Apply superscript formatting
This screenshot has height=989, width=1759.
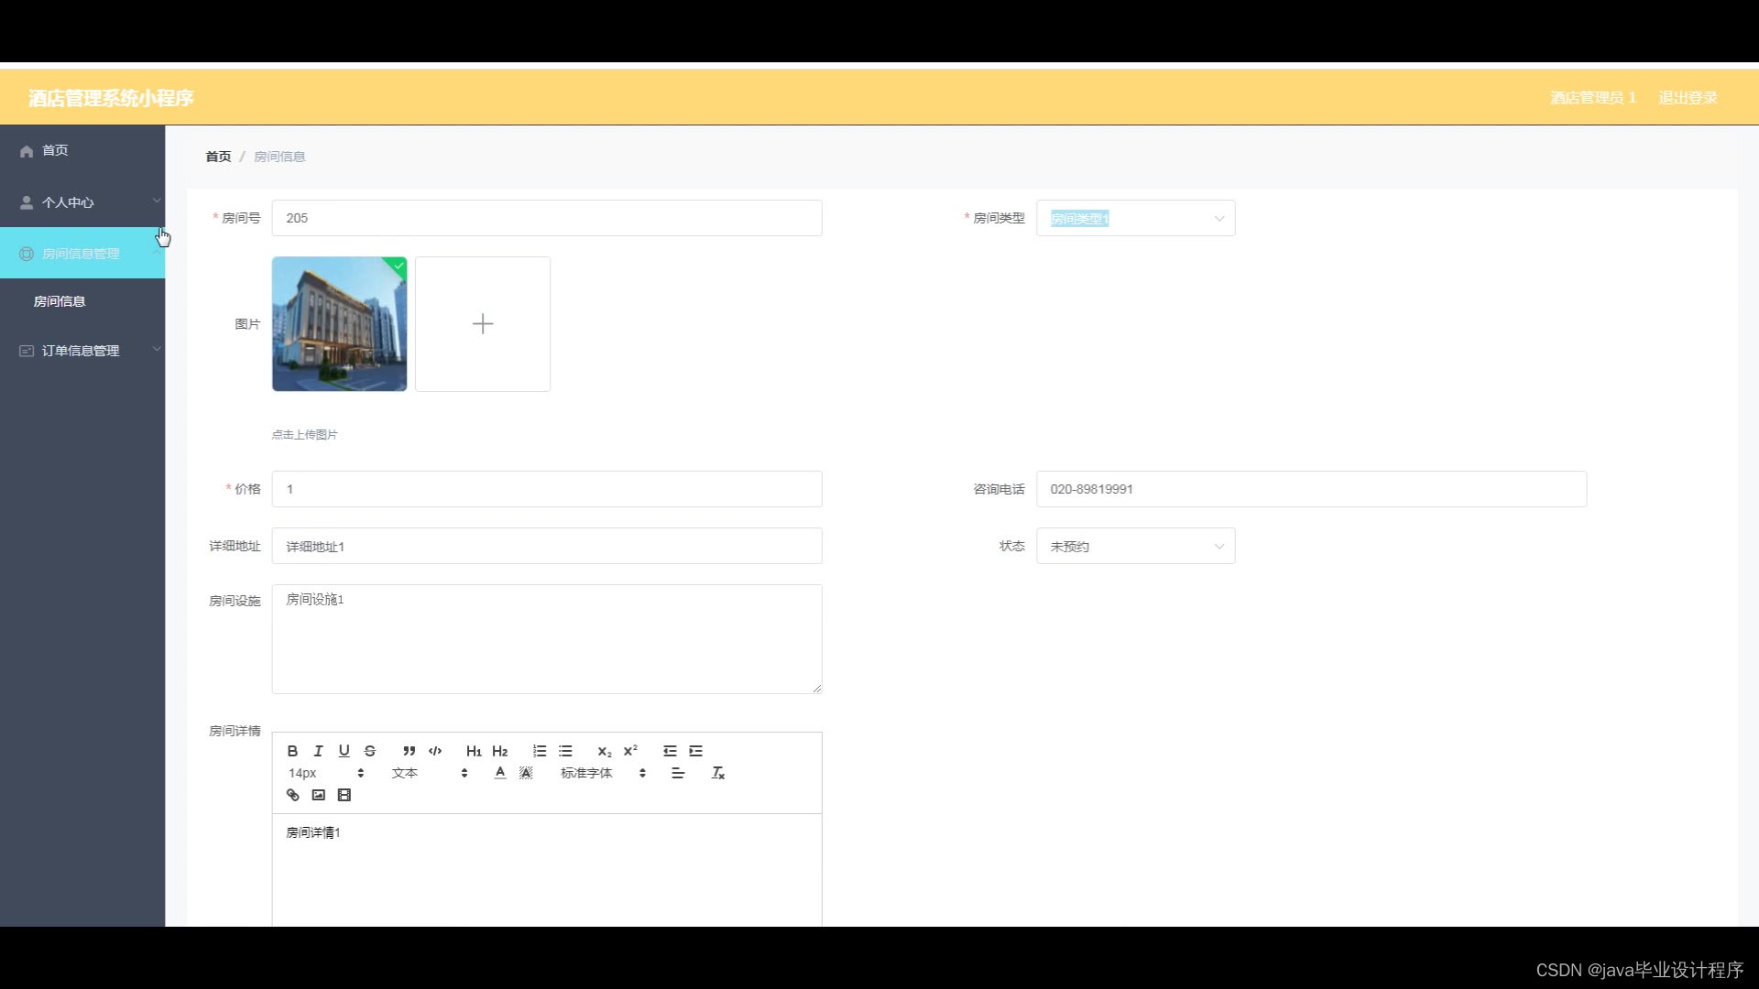[630, 751]
